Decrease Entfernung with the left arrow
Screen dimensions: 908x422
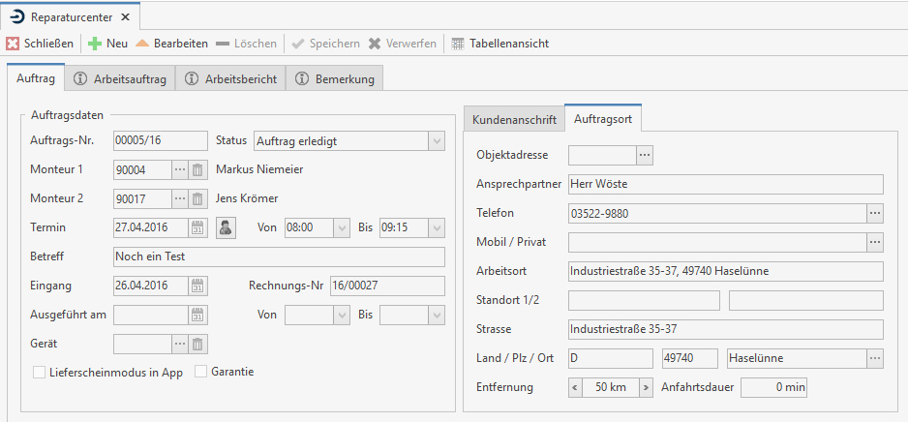(576, 387)
